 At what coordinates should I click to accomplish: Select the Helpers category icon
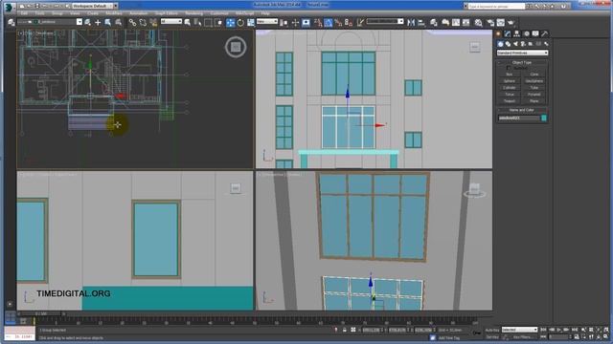531,44
